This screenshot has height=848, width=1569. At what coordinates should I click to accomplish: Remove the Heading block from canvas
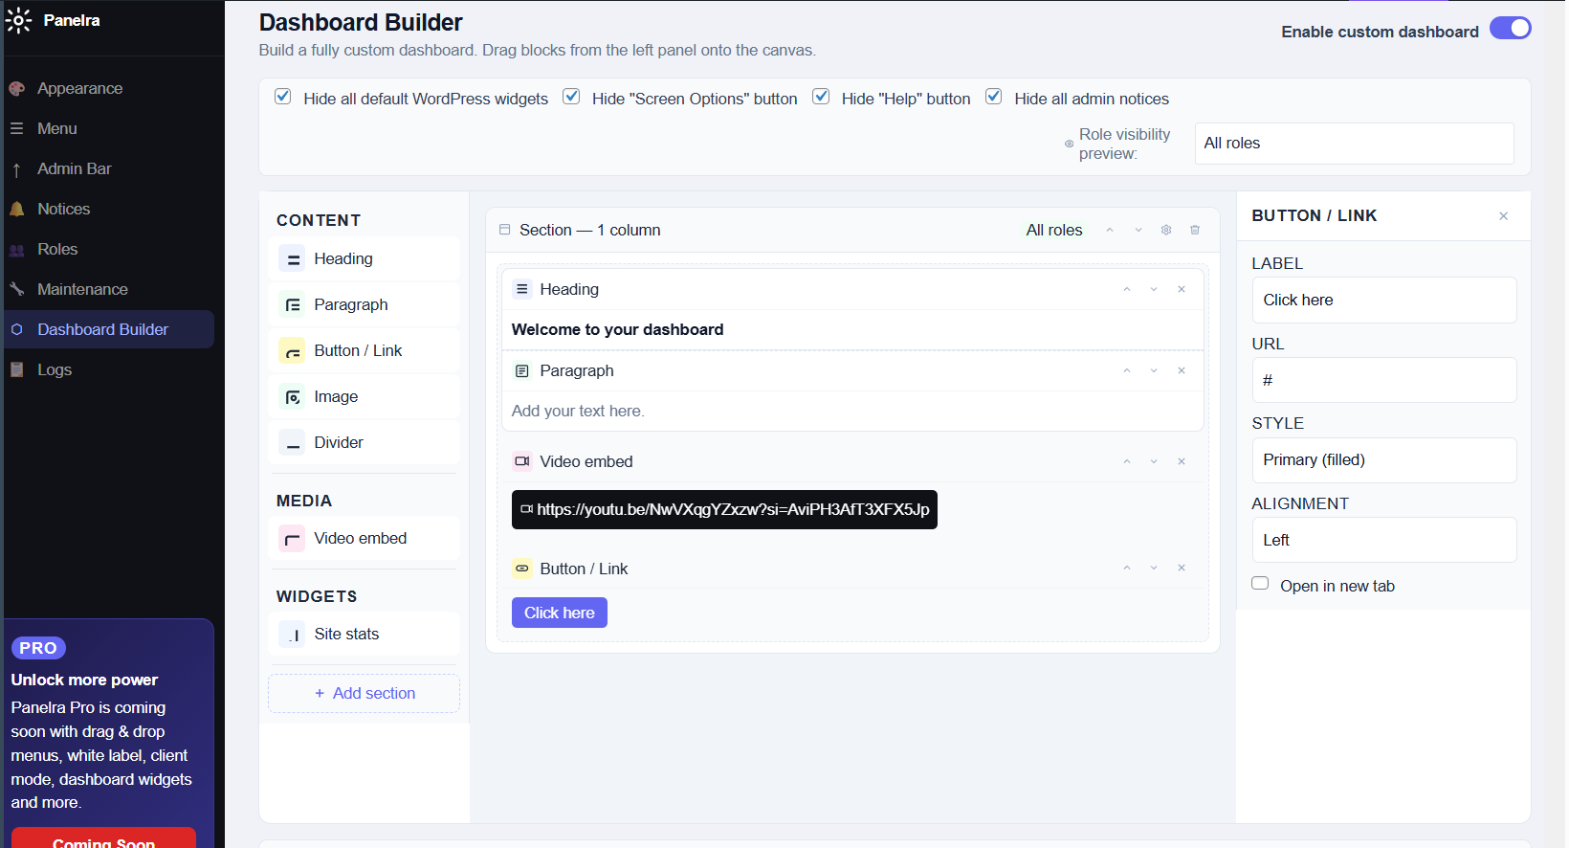1182,289
